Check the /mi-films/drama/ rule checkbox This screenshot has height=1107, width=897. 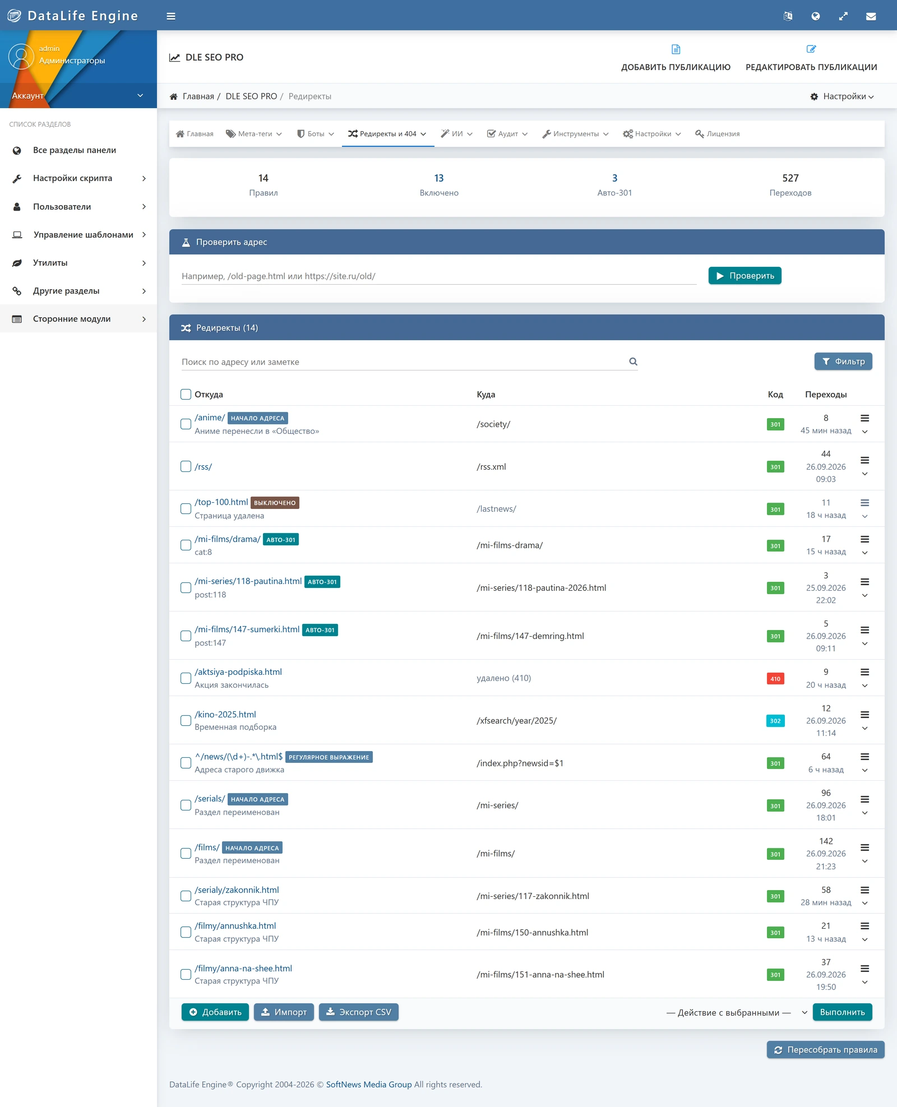pyautogui.click(x=186, y=545)
